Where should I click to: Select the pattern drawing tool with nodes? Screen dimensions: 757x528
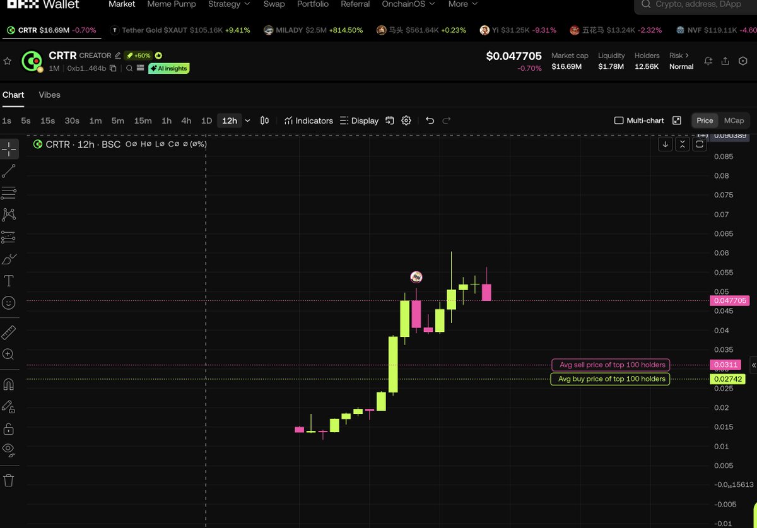9,214
